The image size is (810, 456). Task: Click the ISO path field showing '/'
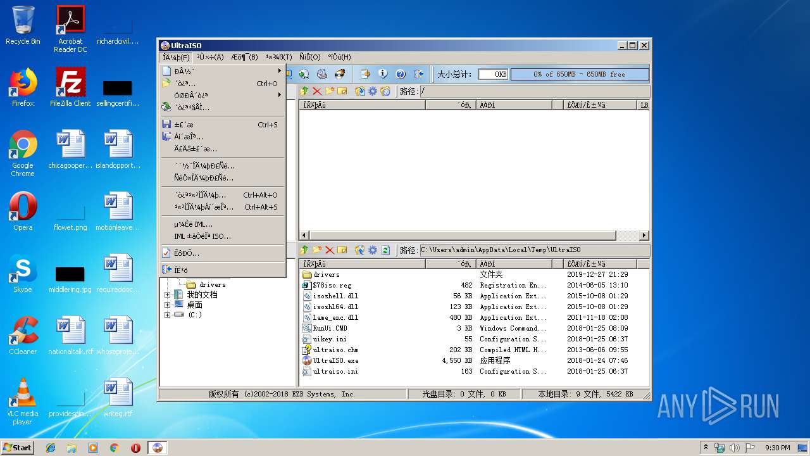pos(535,91)
